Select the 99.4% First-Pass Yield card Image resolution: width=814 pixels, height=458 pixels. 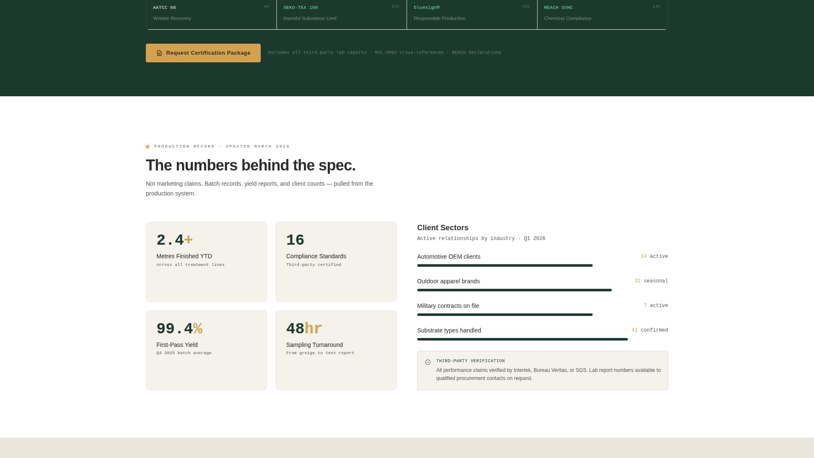click(x=206, y=350)
